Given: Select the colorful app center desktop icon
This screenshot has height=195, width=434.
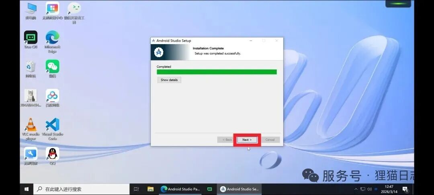Looking at the screenshot, I should click(52, 11).
